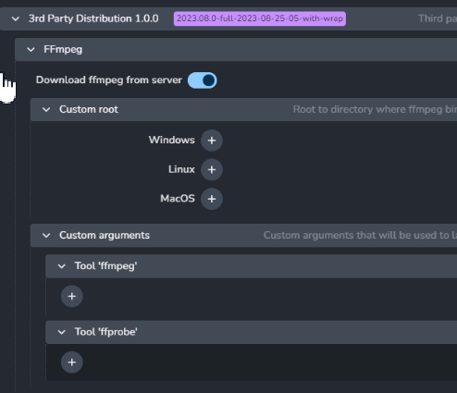Select the 3rd Party Distribution 1.0.0 title

[x=93, y=18]
